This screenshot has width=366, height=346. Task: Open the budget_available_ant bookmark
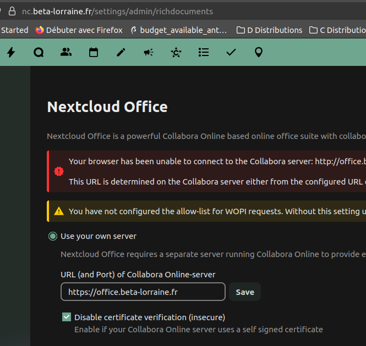178,30
